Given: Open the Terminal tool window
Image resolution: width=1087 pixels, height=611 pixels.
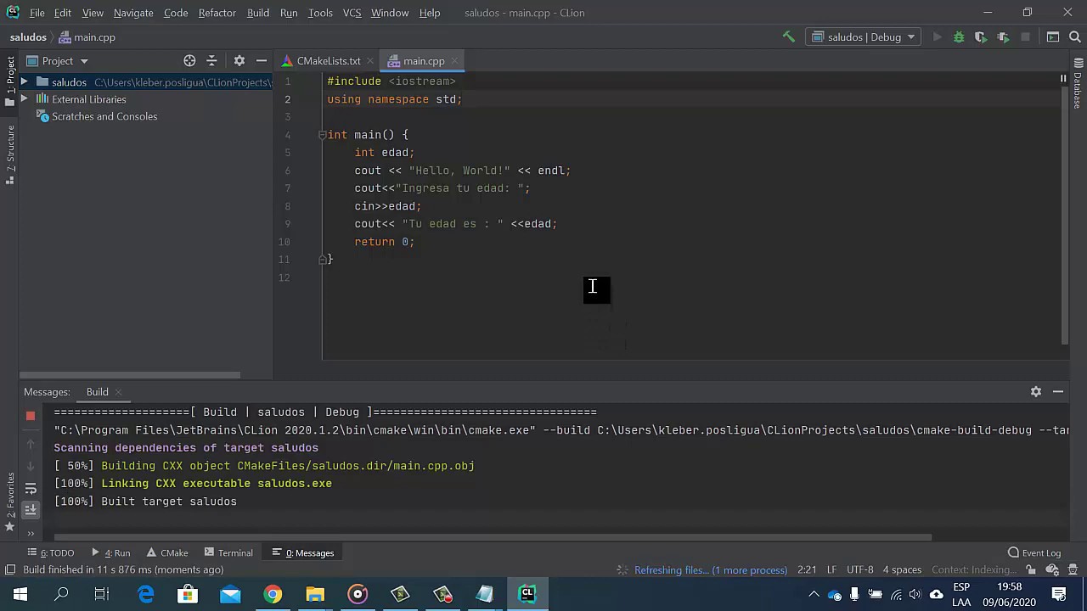Looking at the screenshot, I should (228, 552).
